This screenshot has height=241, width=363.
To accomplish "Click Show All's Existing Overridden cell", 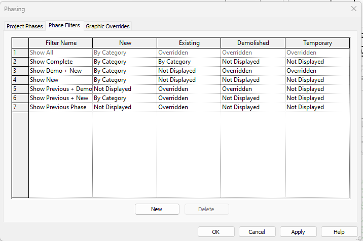I will point(189,53).
